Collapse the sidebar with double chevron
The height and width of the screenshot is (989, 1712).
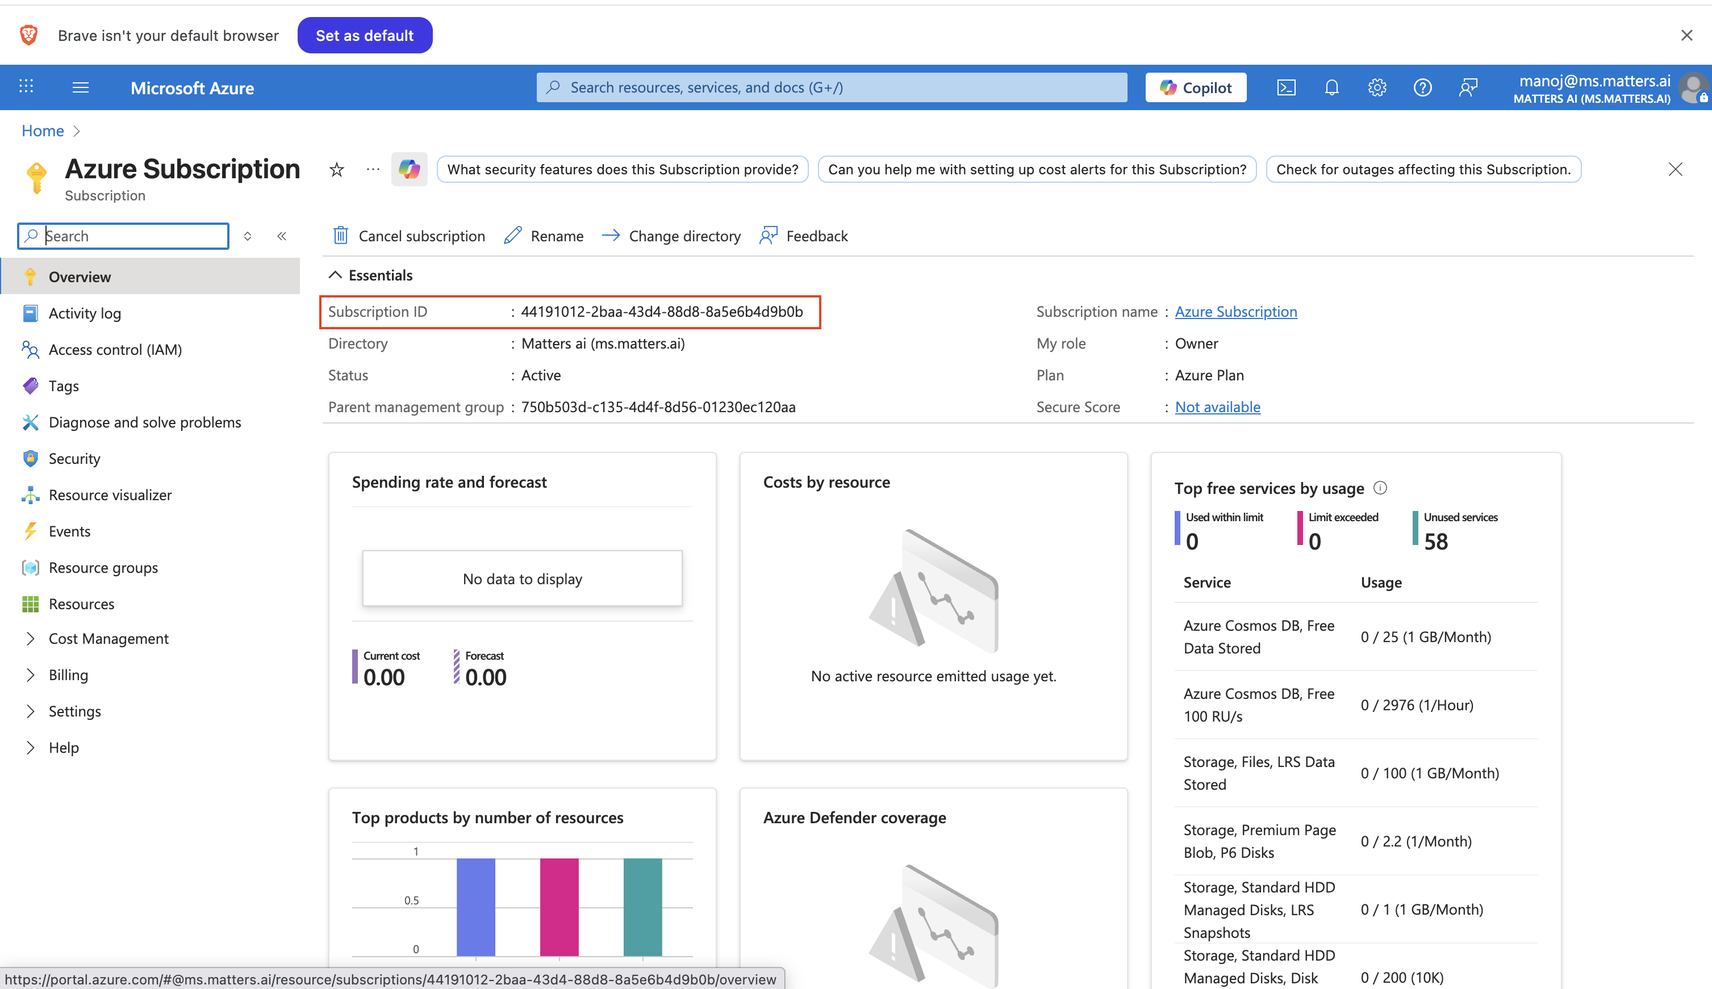pos(282,236)
